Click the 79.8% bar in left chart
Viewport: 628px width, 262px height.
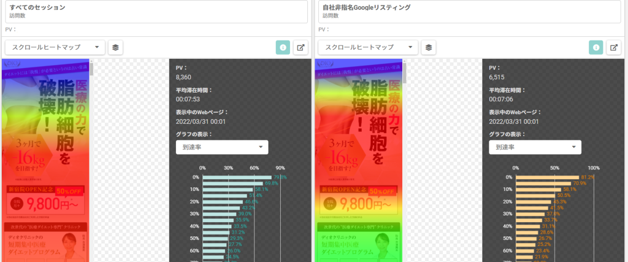237,177
